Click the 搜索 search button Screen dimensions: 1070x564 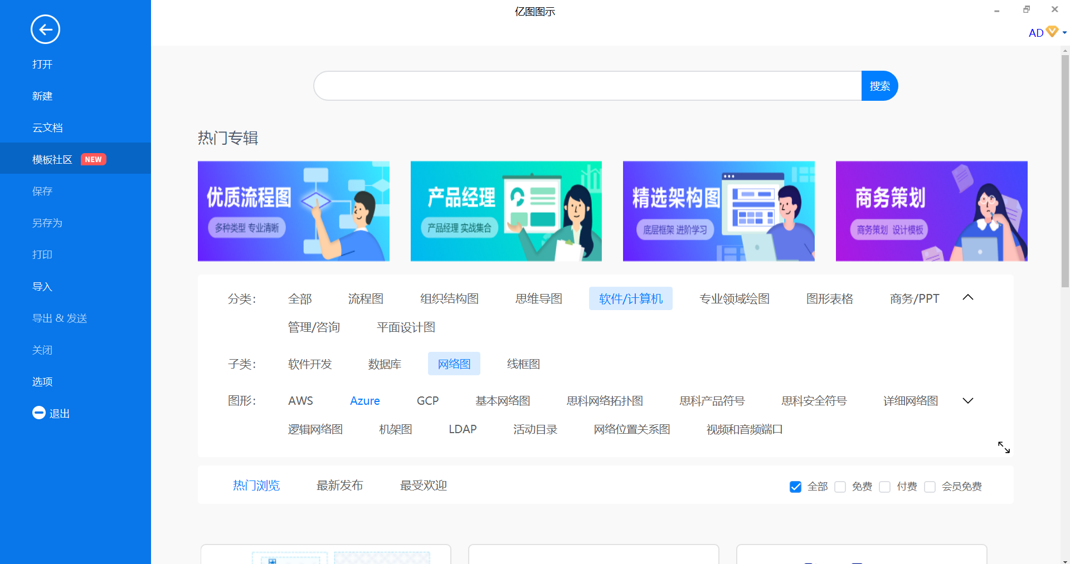coord(879,86)
